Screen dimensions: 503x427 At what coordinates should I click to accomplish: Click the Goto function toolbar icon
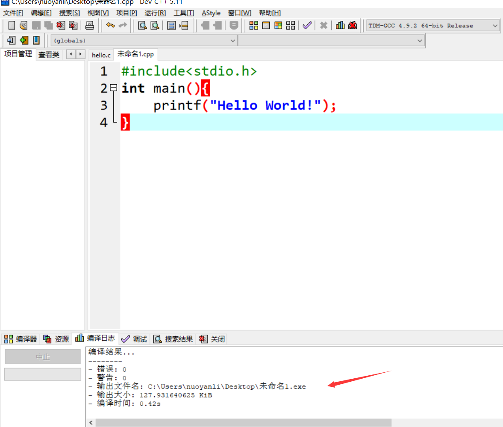click(x=172, y=25)
